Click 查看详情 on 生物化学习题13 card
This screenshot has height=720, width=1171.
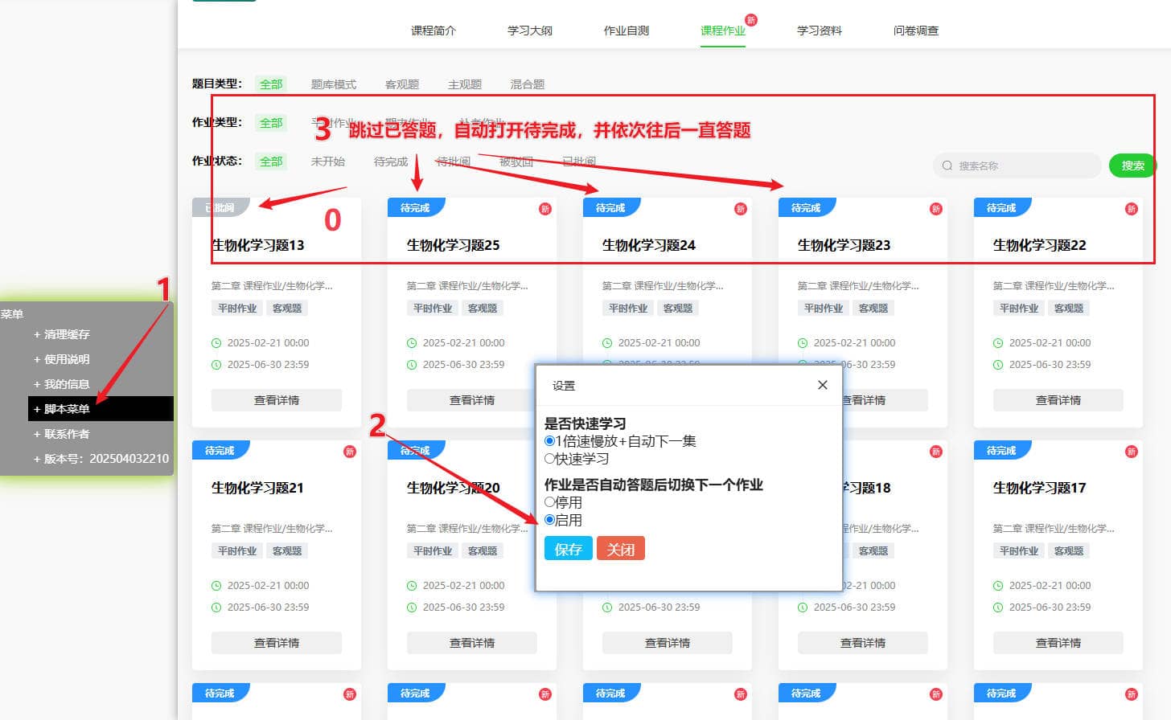277,400
